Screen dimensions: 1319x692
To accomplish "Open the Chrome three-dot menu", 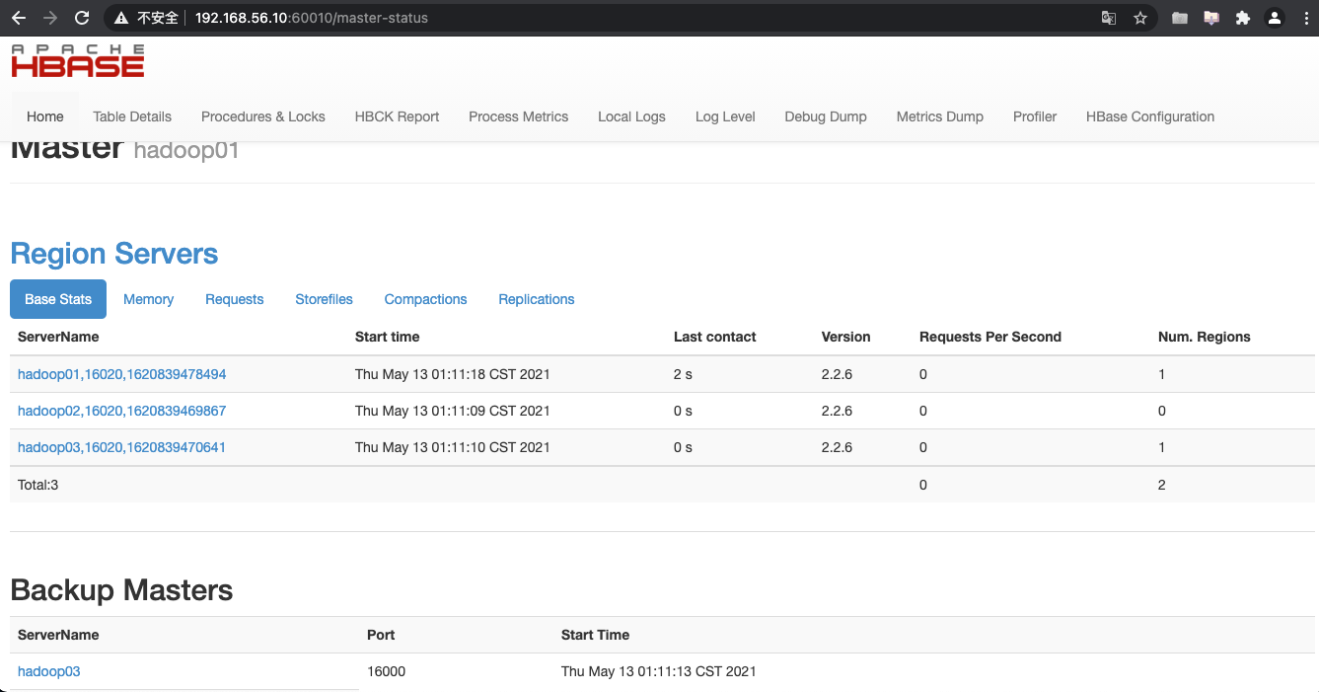I will [x=1304, y=18].
